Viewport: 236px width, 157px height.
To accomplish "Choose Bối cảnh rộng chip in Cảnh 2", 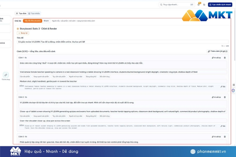I will point(105,116).
